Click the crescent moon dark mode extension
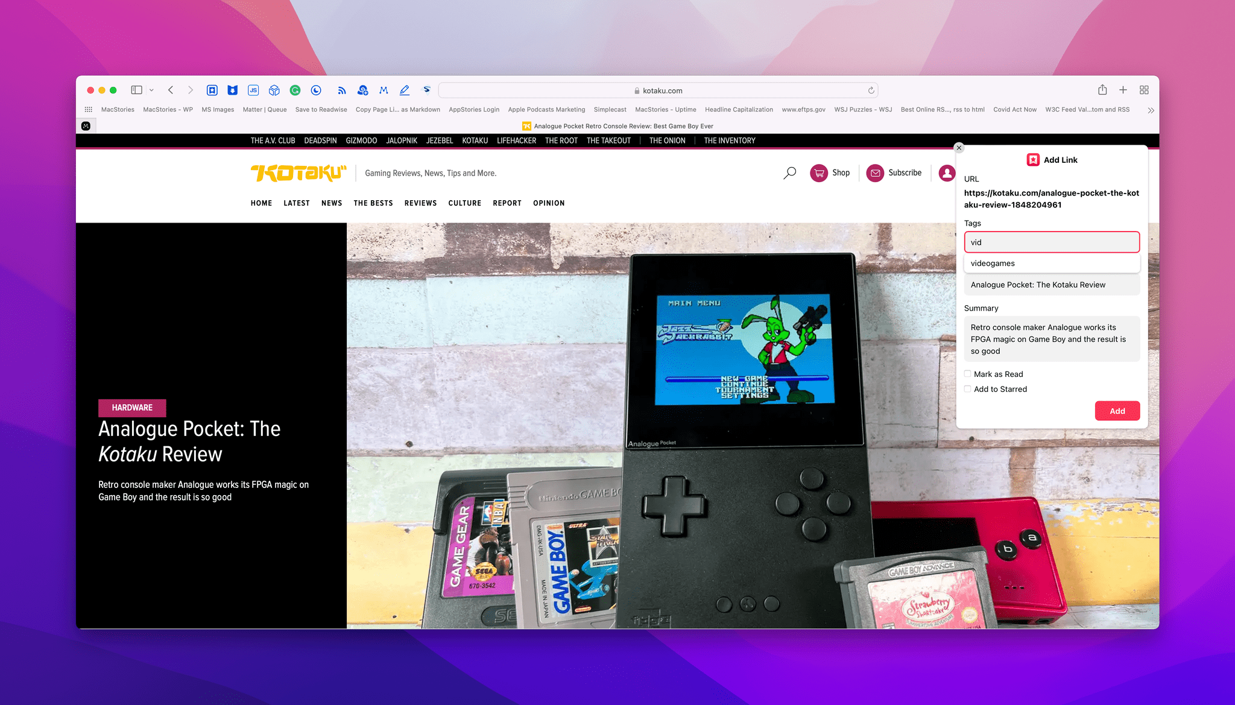 click(x=316, y=90)
